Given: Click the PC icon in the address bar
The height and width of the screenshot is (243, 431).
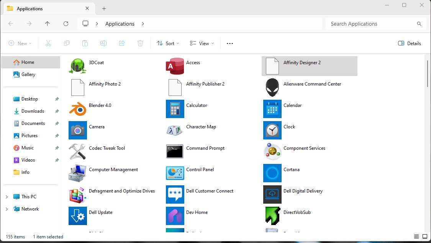Looking at the screenshot, I should click(85, 24).
